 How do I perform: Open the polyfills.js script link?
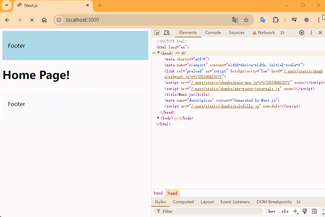(225, 106)
